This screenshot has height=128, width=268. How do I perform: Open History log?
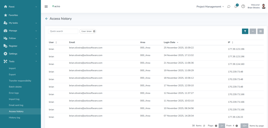pyautogui.click(x=14, y=118)
